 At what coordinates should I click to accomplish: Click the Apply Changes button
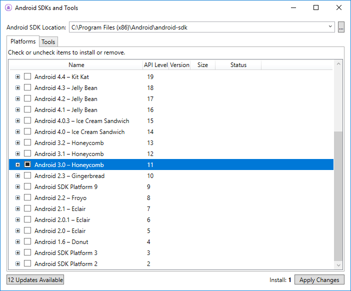coord(319,280)
